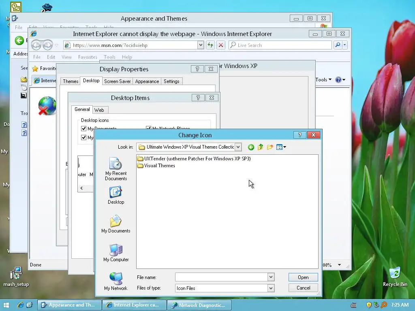Click the help button in Desktop Items title bar
The height and width of the screenshot is (311, 415).
[198, 98]
